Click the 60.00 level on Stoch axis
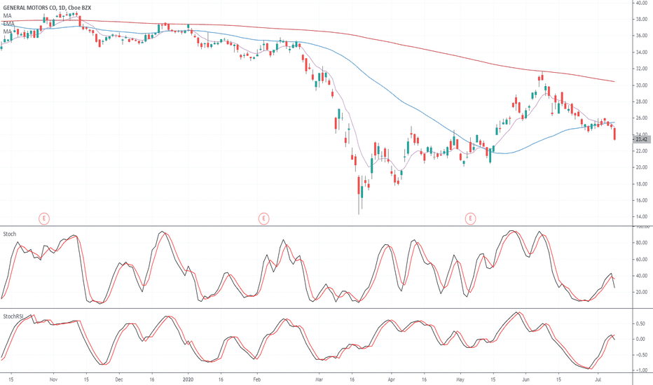 [x=642, y=259]
